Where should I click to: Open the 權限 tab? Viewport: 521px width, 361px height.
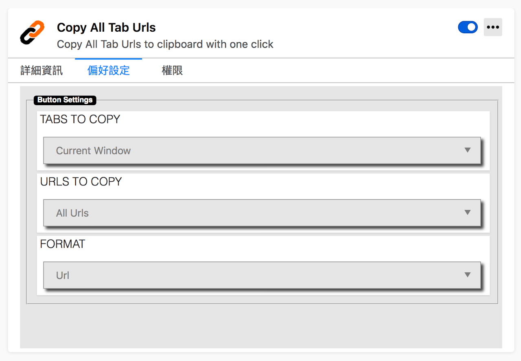(x=172, y=70)
